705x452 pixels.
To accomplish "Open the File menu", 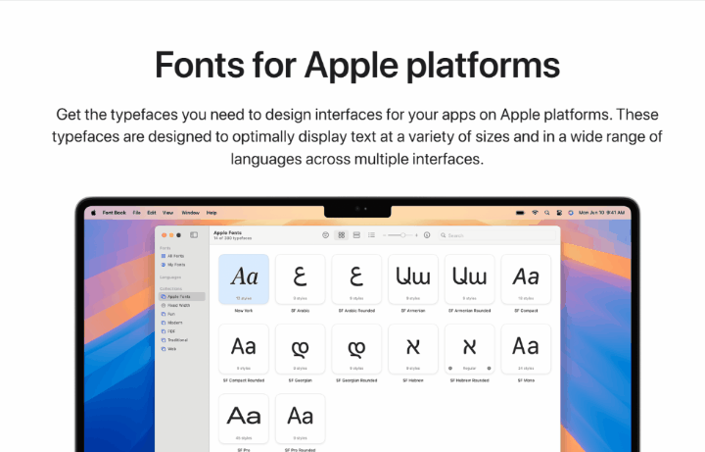I will [x=137, y=213].
